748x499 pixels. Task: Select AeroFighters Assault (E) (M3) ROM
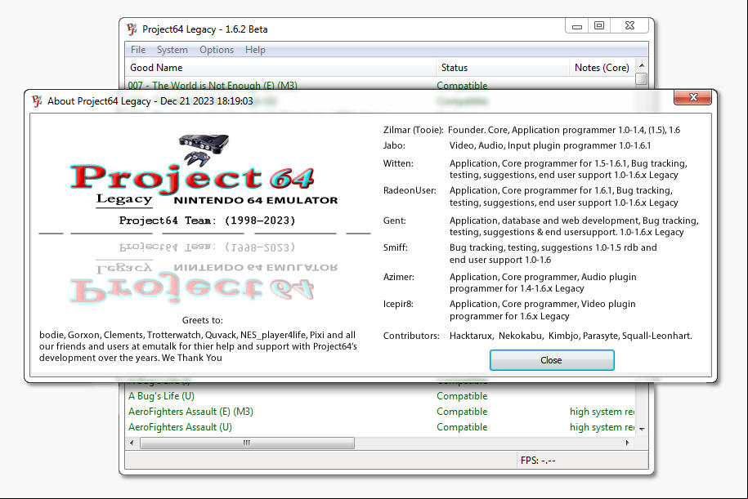pyautogui.click(x=190, y=412)
